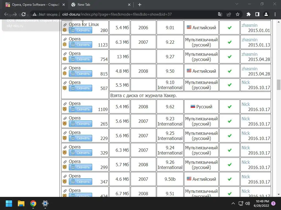281x210 pixels.
Task: Click the speaker volume tray icon
Action: (x=248, y=203)
